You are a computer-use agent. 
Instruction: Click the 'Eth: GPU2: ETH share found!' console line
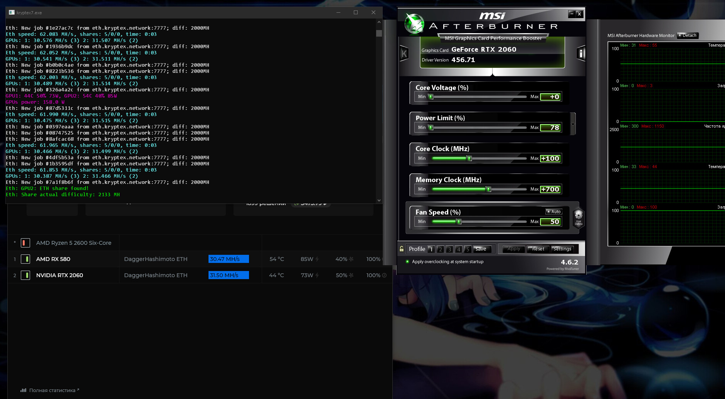tap(47, 189)
